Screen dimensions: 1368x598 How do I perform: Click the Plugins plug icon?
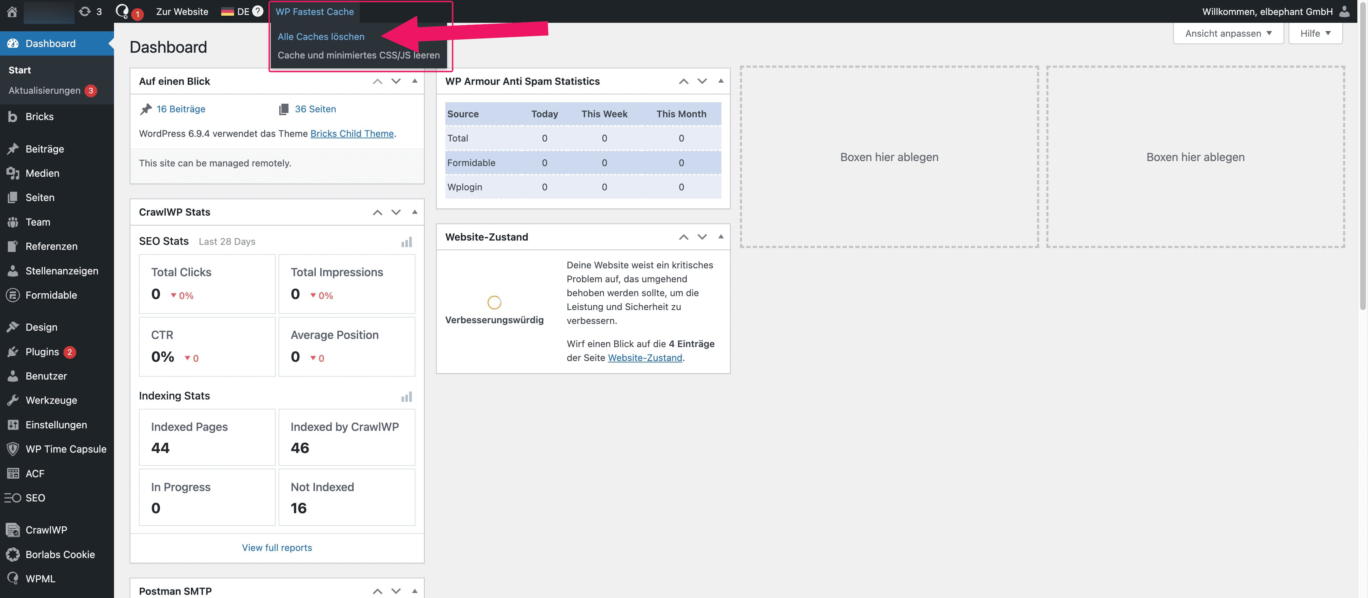point(13,352)
